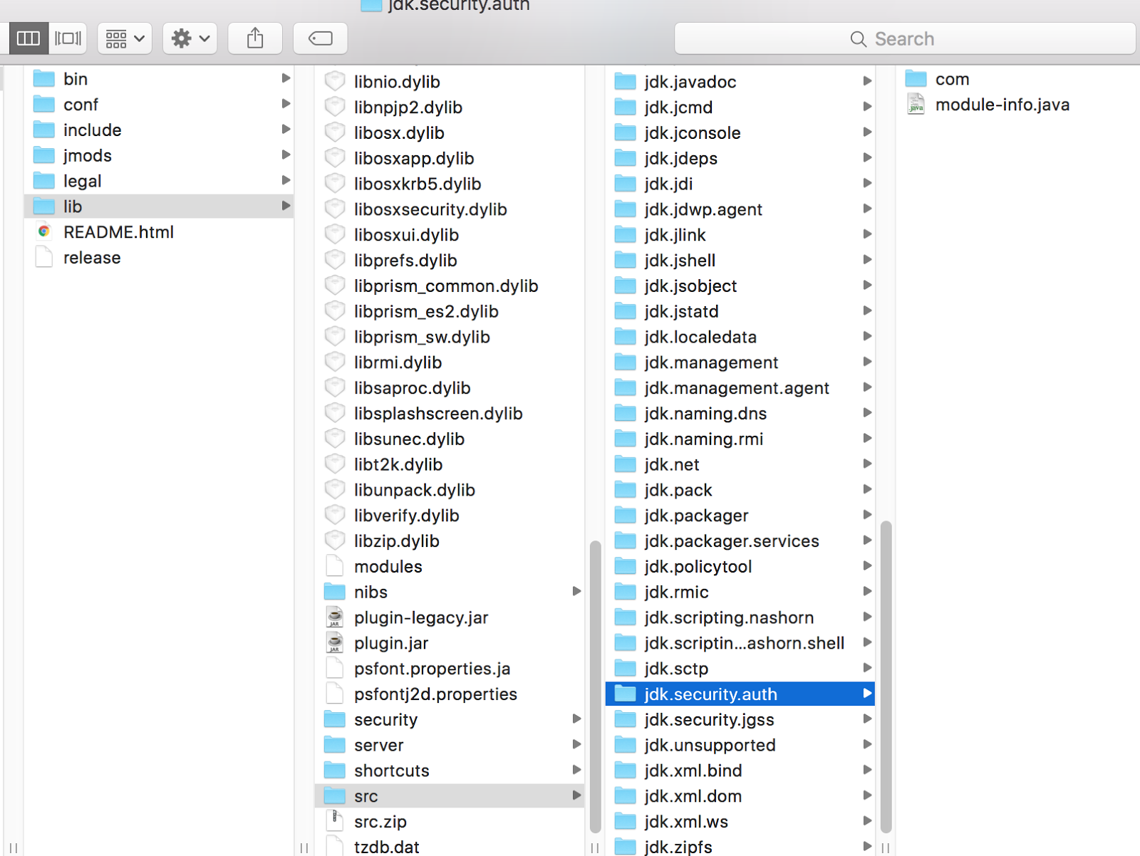Switch to Cover Flow view
The height and width of the screenshot is (856, 1140).
pos(68,38)
